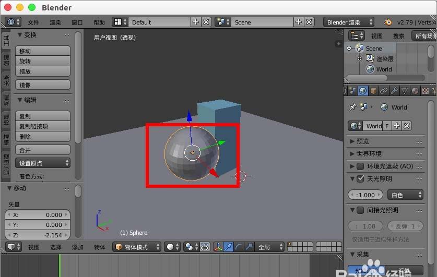This screenshot has height=277, width=437.
Task: Open the 添加 menu in viewport header
Action: coord(78,247)
